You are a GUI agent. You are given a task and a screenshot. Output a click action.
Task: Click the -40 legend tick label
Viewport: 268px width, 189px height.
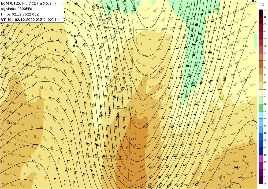pyautogui.click(x=265, y=60)
